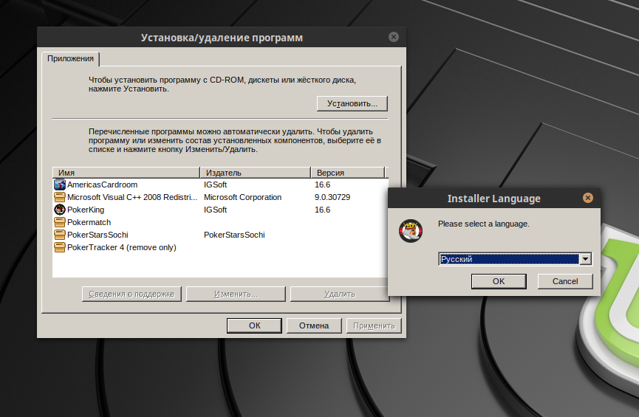Click the Изменить... button

tap(236, 294)
